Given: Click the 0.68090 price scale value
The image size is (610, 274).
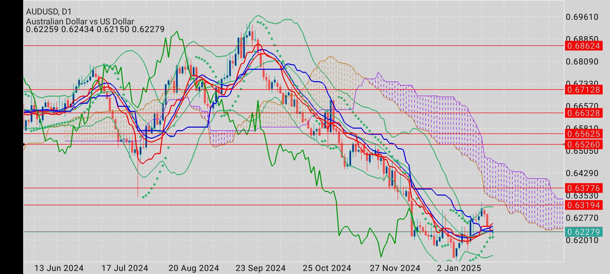Looking at the screenshot, I should [582, 62].
